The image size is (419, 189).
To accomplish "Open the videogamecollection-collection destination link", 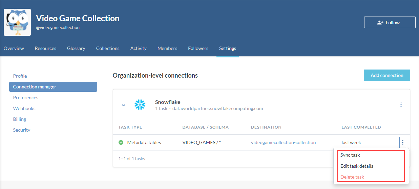I will [284, 142].
